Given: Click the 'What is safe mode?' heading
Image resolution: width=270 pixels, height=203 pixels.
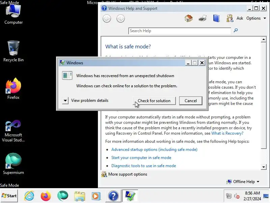Looking at the screenshot, I should tap(128, 46).
